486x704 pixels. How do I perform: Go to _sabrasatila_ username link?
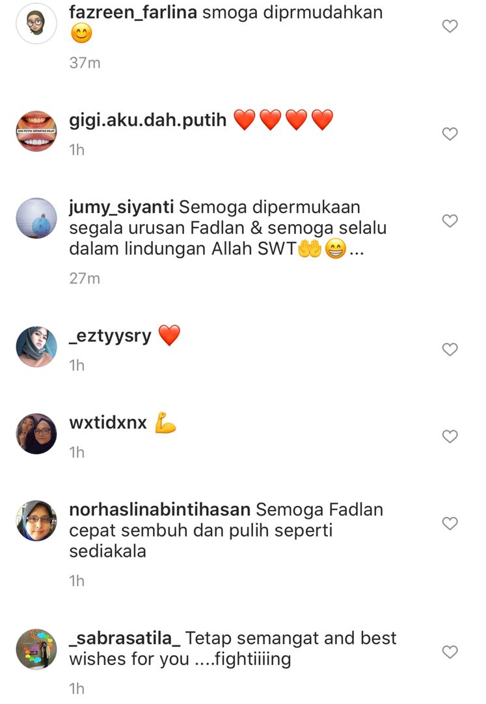pyautogui.click(x=125, y=638)
